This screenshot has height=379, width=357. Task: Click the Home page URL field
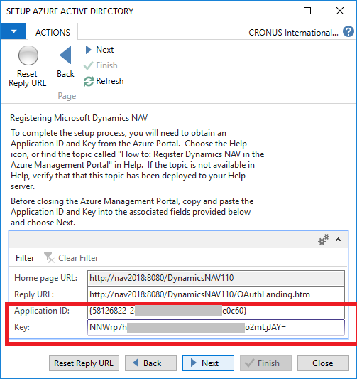click(x=216, y=278)
